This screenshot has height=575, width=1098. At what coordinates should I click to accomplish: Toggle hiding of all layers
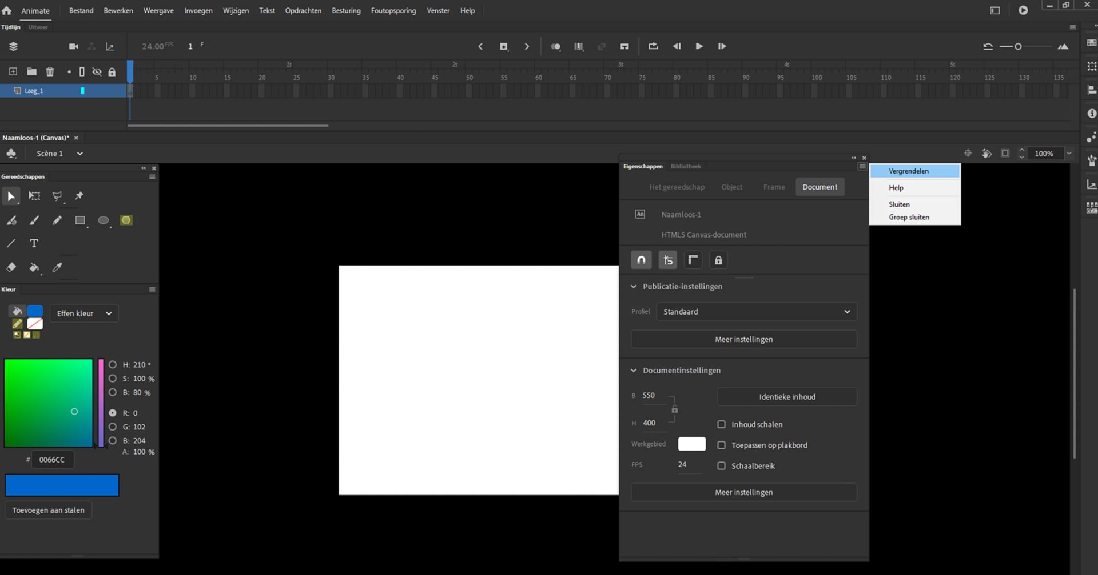(x=97, y=72)
